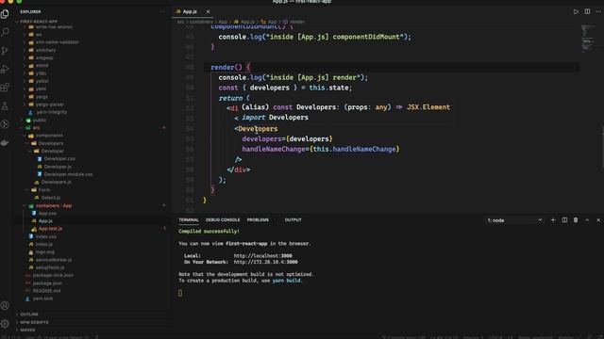Image resolution: width=604 pixels, height=339 pixels.
Task: Click the terminal prompt cursor
Action: coord(180,293)
